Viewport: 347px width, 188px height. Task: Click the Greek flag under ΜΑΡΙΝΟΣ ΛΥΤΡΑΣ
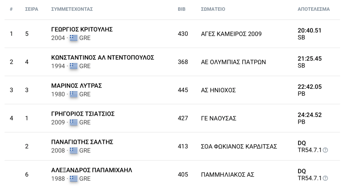74,94
